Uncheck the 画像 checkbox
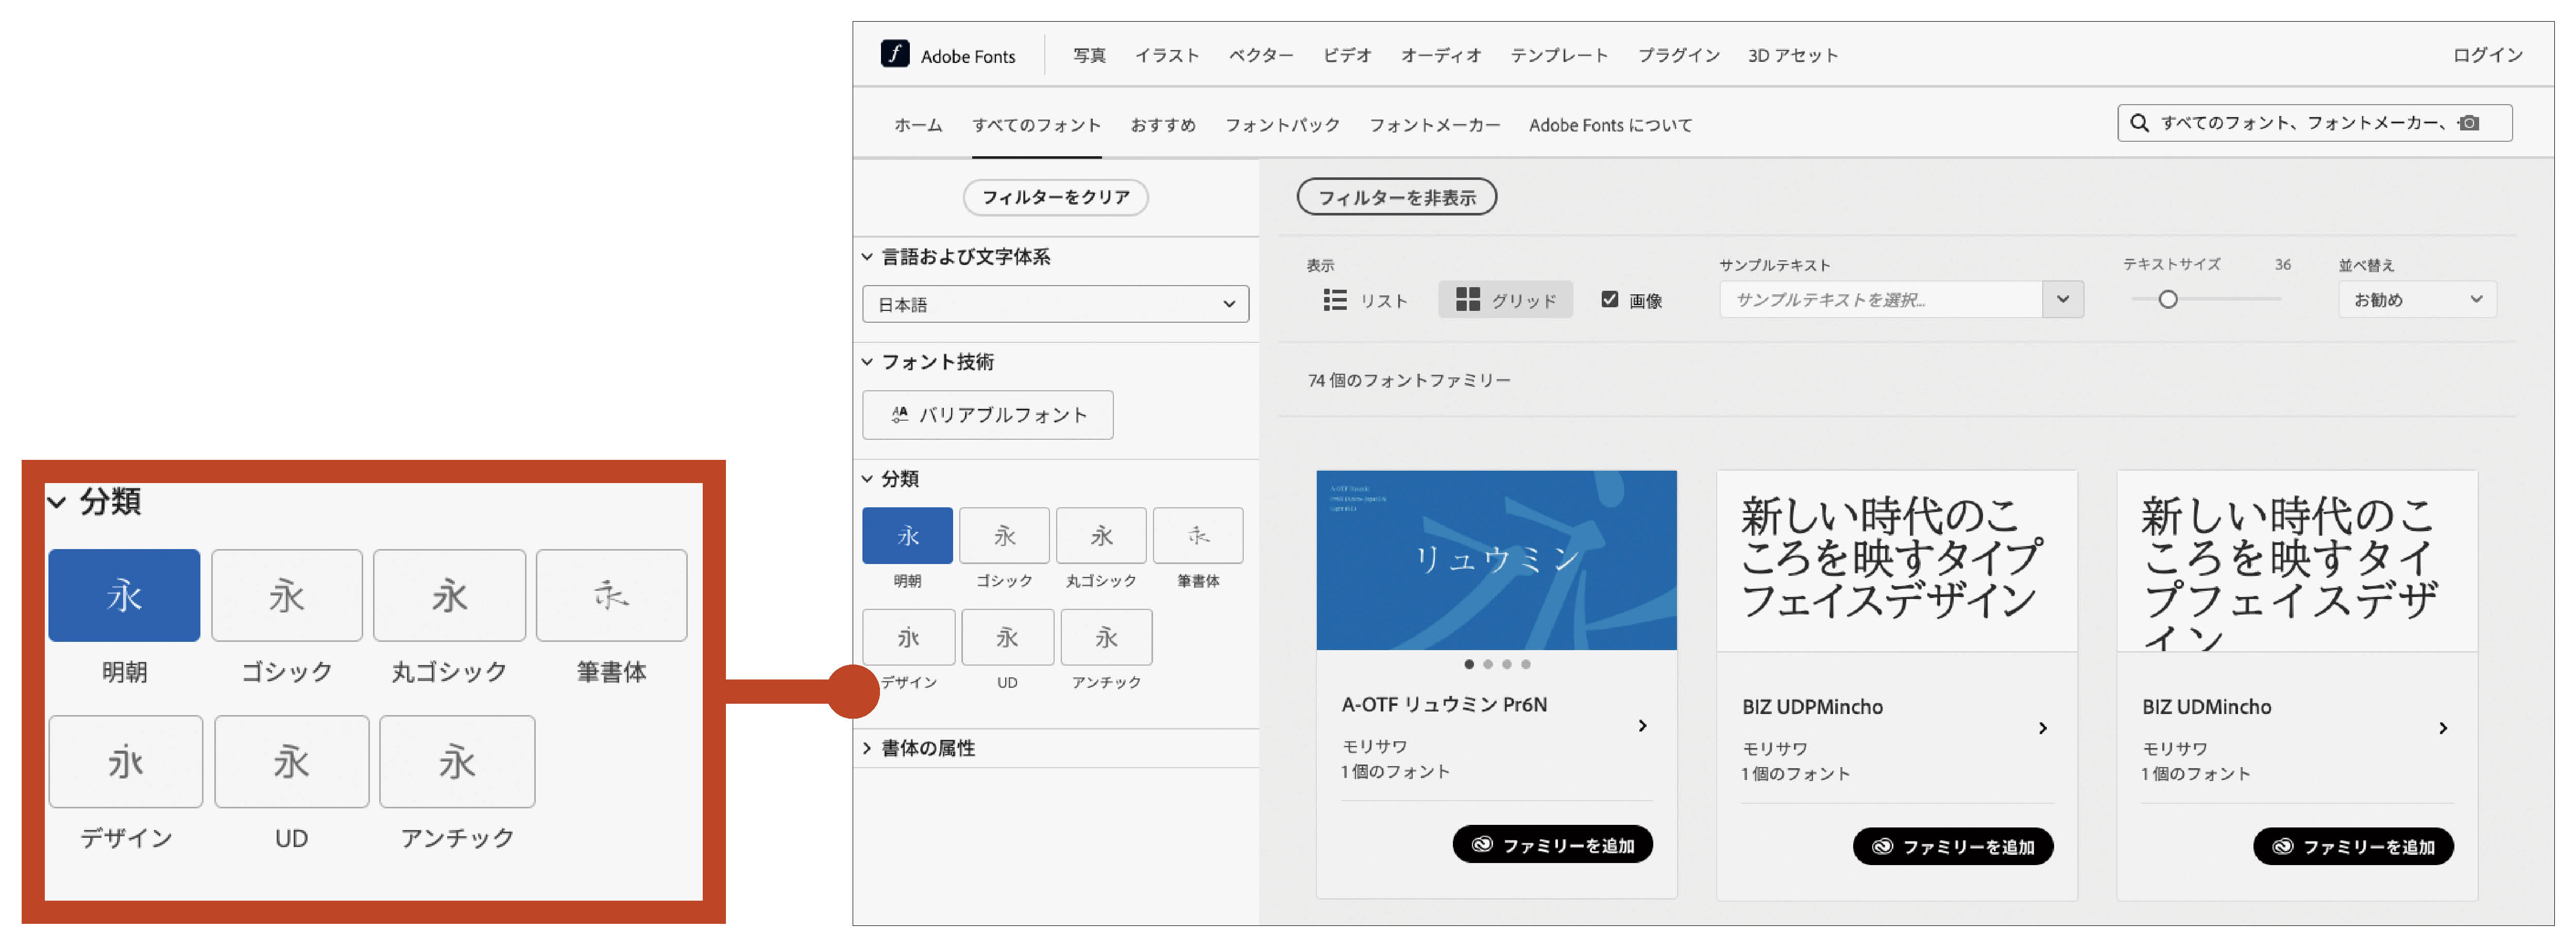This screenshot has width=2576, height=945. coord(1609,299)
